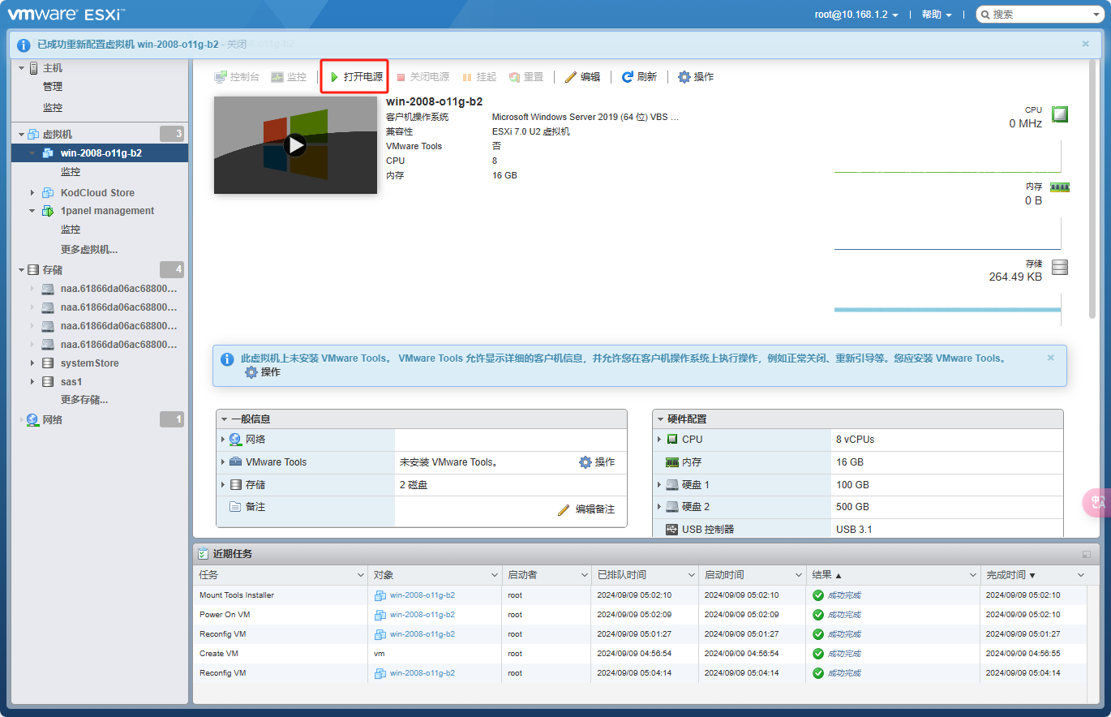1111x717 pixels.
Task: Click the Reset (重置) button
Action: tap(526, 77)
